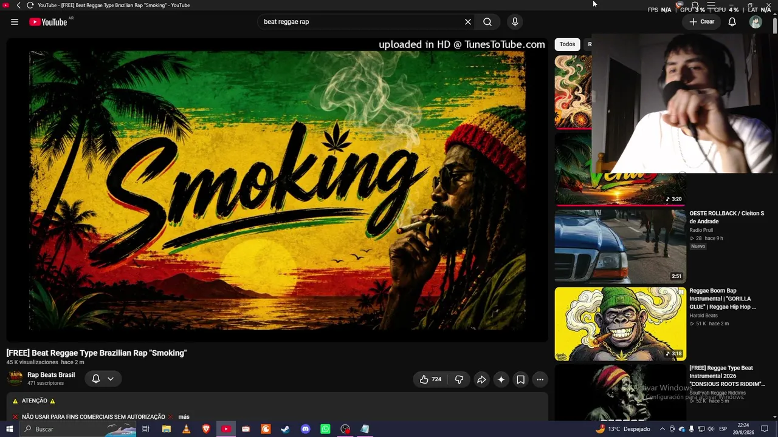
Task: Open CONSIOUS ROOTS RIDDIM video title
Action: [727, 376]
